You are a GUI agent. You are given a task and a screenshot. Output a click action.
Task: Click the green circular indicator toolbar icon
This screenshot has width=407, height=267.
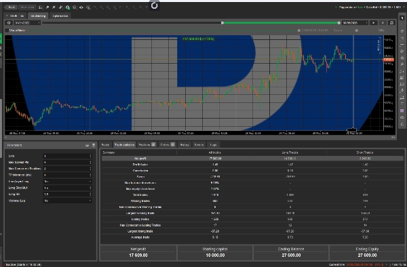pyautogui.click(x=68, y=7)
